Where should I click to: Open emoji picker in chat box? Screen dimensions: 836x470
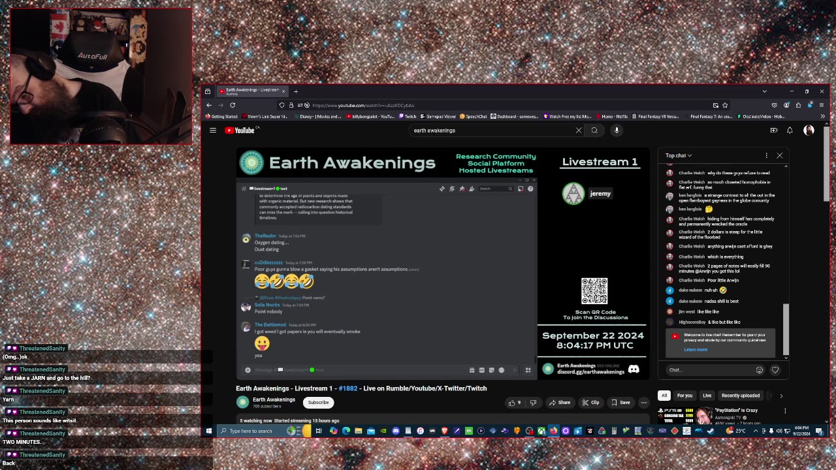pos(759,370)
